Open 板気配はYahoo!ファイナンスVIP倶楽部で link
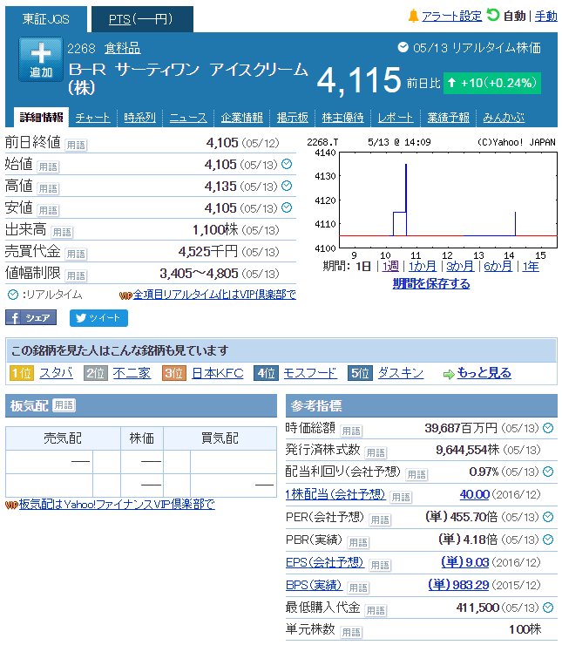This screenshot has width=562, height=645. point(117,505)
